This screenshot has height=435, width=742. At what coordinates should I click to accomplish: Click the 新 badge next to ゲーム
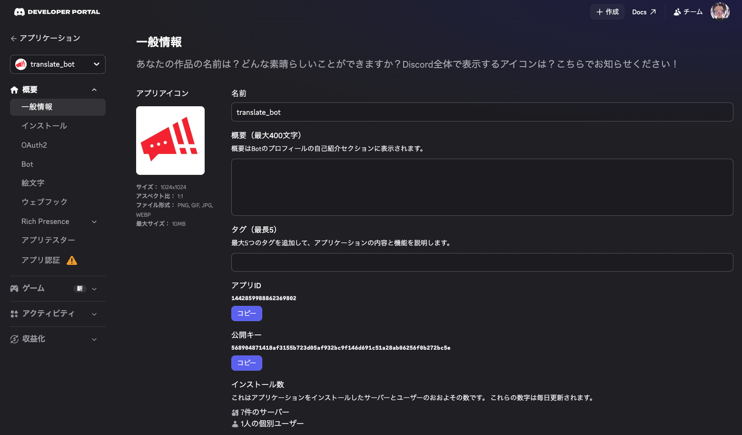(x=80, y=288)
